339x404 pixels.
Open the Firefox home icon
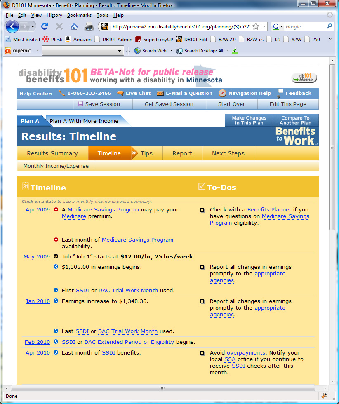(74, 26)
